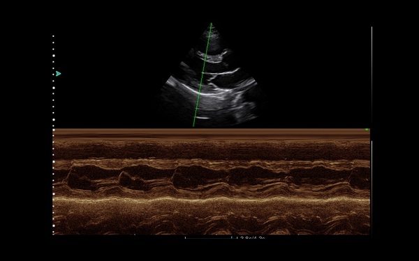Click the bottom end of the green cursor line
The height and width of the screenshot is (261, 419).
tap(193, 125)
